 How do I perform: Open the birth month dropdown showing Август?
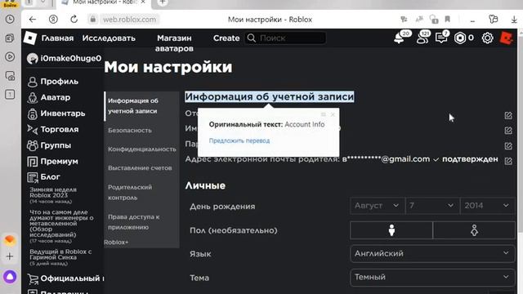point(377,206)
